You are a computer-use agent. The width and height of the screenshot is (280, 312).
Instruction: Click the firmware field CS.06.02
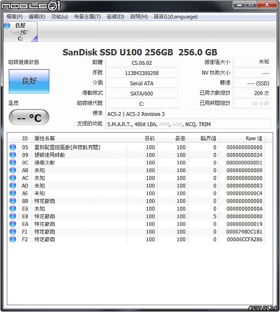point(141,63)
